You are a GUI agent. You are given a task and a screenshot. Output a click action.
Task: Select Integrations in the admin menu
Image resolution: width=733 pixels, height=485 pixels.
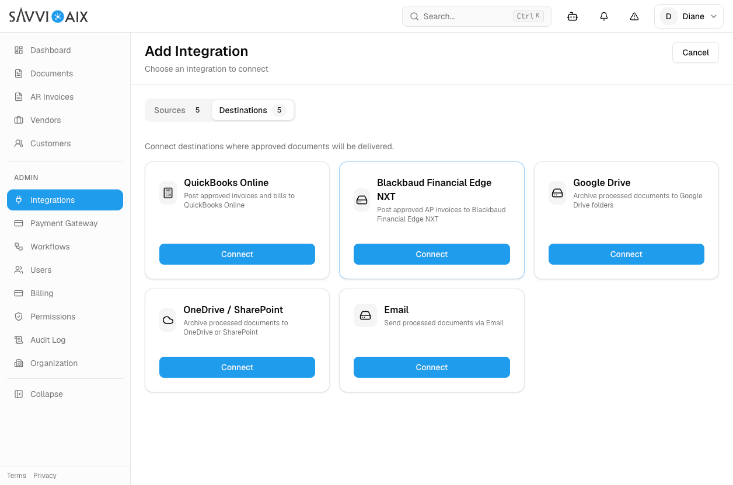[65, 200]
